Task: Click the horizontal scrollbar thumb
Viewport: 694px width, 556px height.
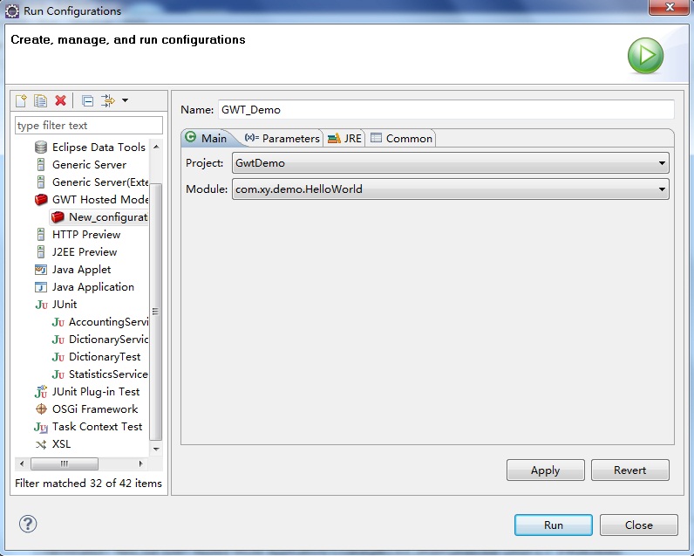Action: [x=65, y=463]
